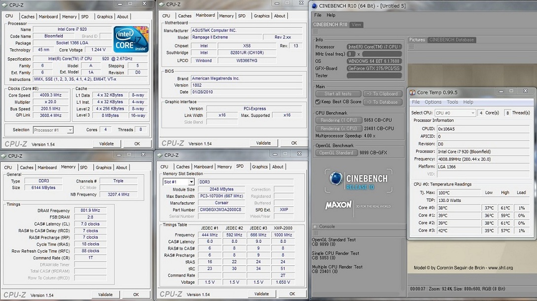Expand the Slot #1 memory slot dropdown
The image size is (537, 301).
(178, 182)
